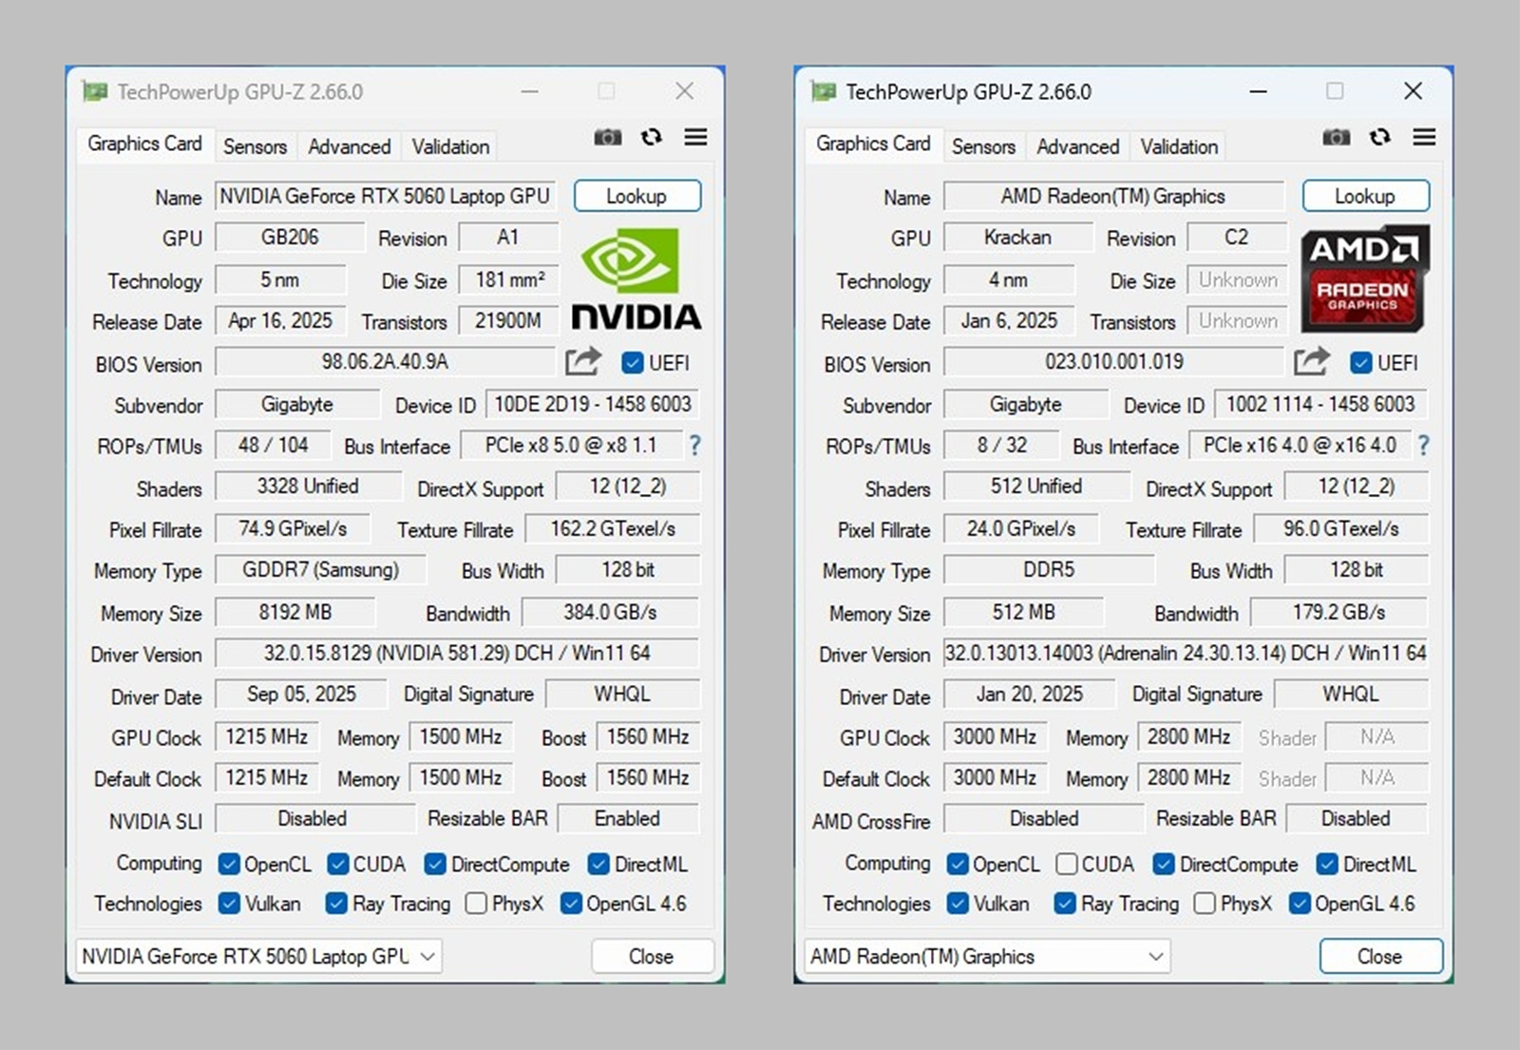
Task: Click BIOS export share icon in NVIDIA window
Action: tap(583, 361)
